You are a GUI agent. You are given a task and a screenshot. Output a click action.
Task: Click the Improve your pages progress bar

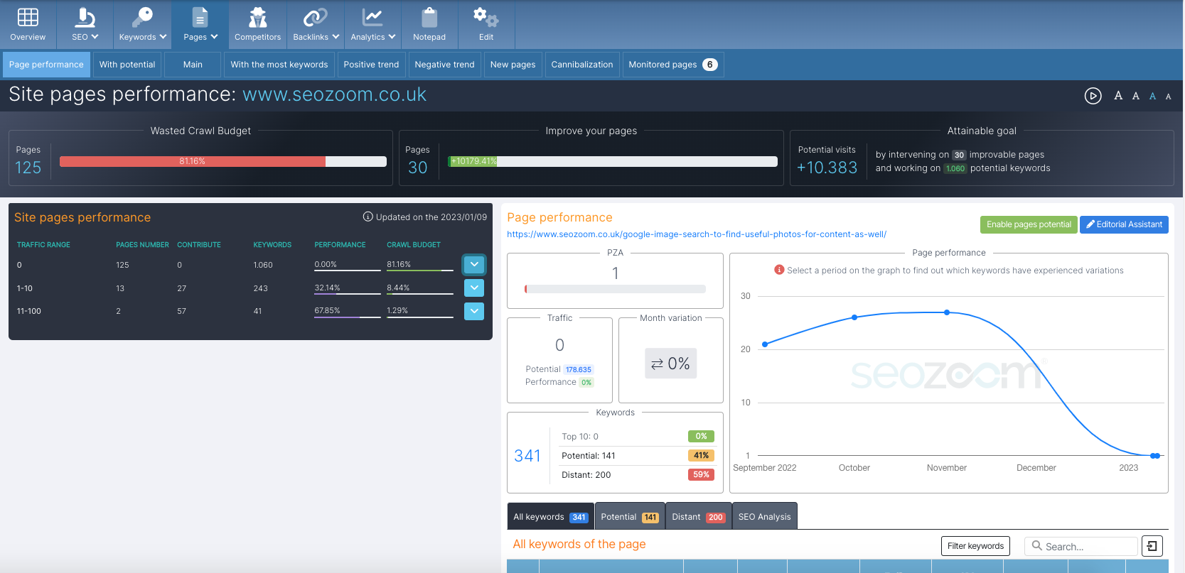point(613,161)
